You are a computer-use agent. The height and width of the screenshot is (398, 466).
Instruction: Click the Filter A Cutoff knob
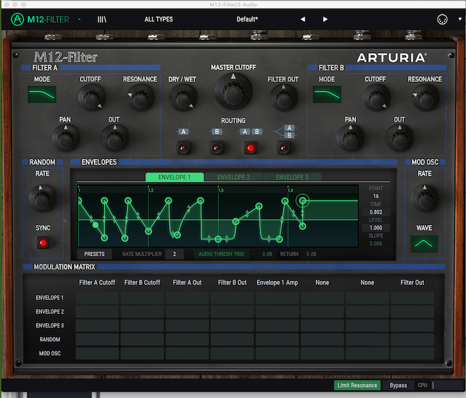(x=91, y=98)
